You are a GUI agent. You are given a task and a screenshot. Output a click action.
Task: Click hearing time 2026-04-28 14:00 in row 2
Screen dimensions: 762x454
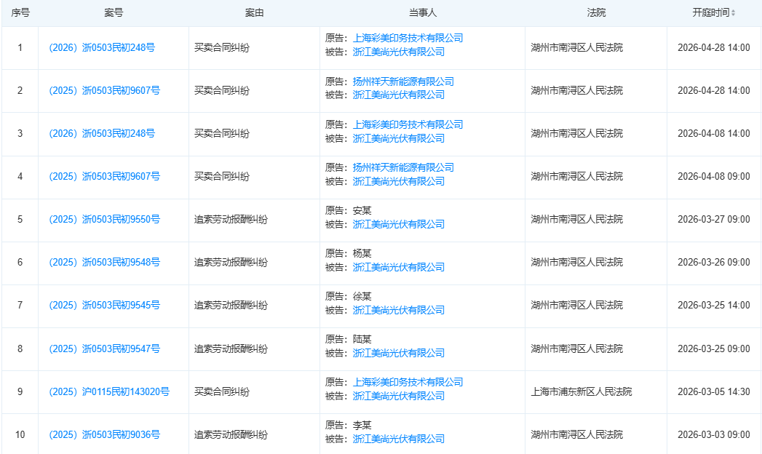click(x=714, y=90)
